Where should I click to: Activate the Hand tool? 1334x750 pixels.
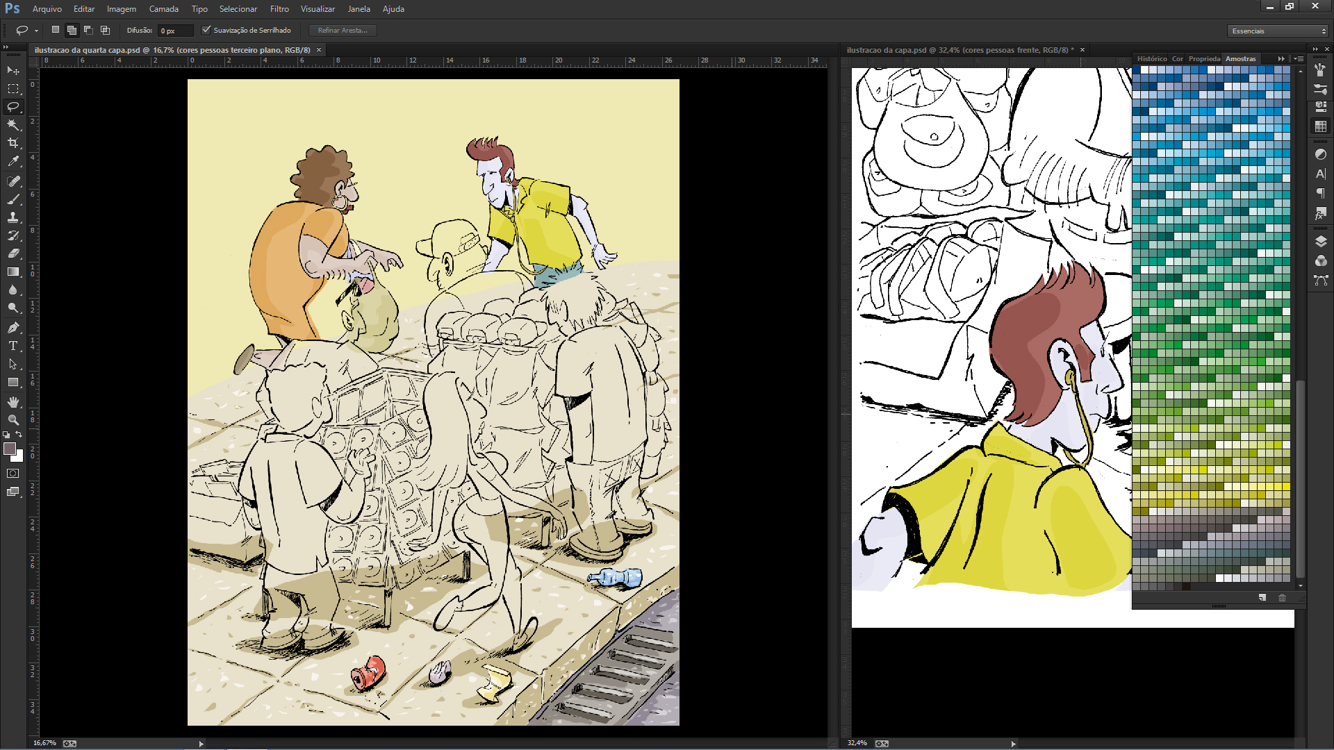(13, 402)
